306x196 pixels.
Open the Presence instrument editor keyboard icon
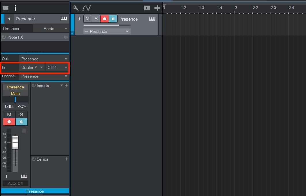[x=63, y=19]
